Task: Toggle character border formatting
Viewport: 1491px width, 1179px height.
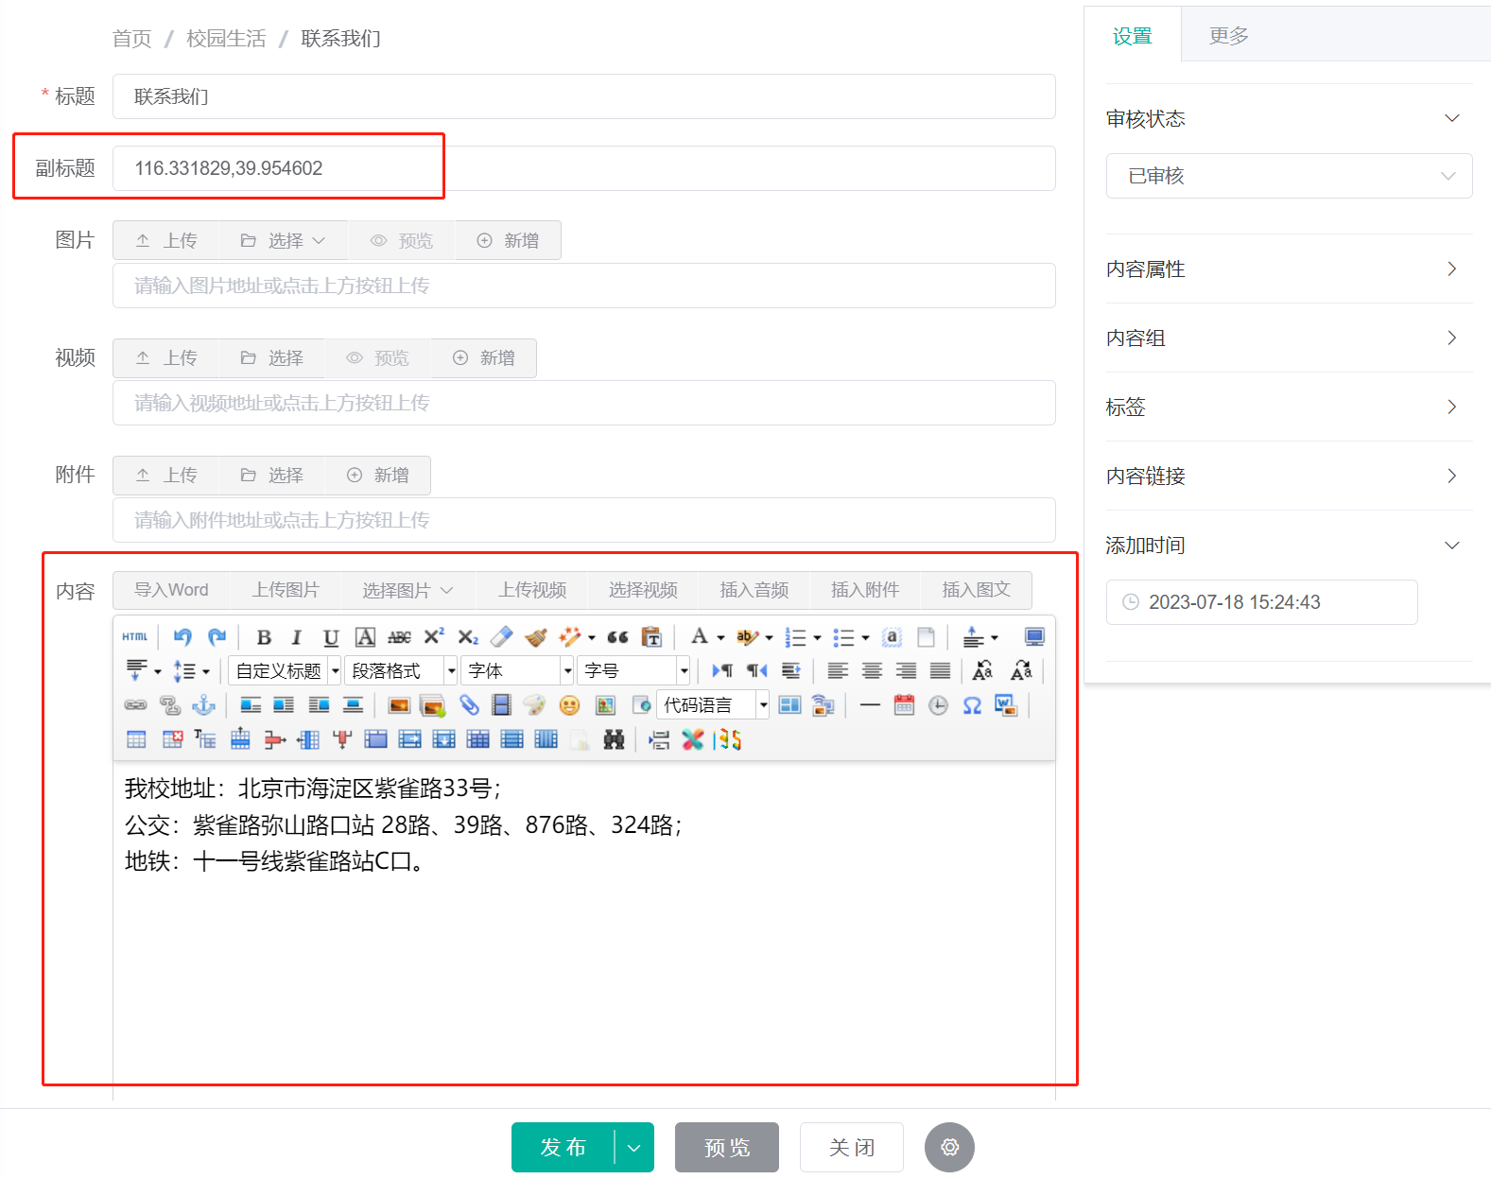Action: 365,637
